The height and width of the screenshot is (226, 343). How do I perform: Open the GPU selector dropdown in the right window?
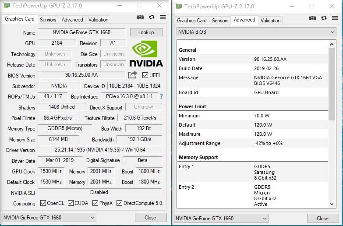click(221, 219)
